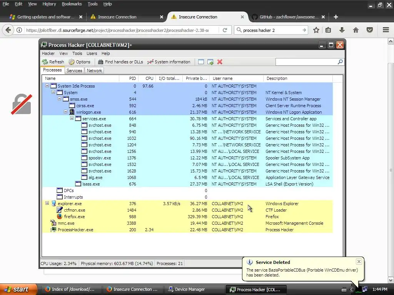The height and width of the screenshot is (295, 394).
Task: Click the Firefox search bar go arrow
Action: pyautogui.click(x=304, y=30)
